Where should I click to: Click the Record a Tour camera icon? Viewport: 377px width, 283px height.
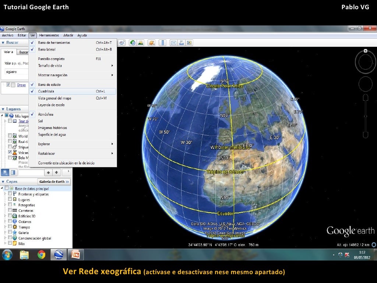click(x=122, y=43)
